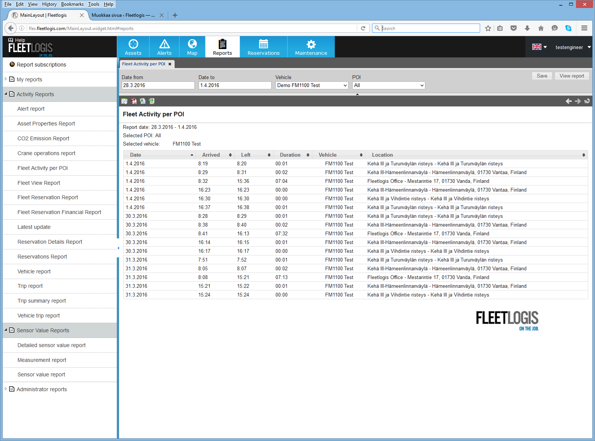
Task: Open the Assets section
Action: (133, 47)
